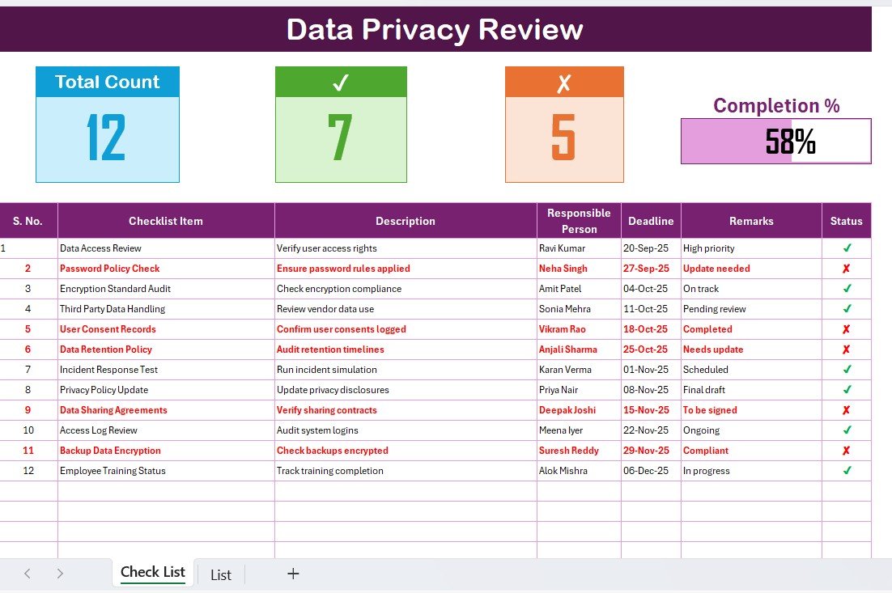Click the next sheet navigation arrow
This screenshot has width=892, height=593.
pyautogui.click(x=60, y=574)
